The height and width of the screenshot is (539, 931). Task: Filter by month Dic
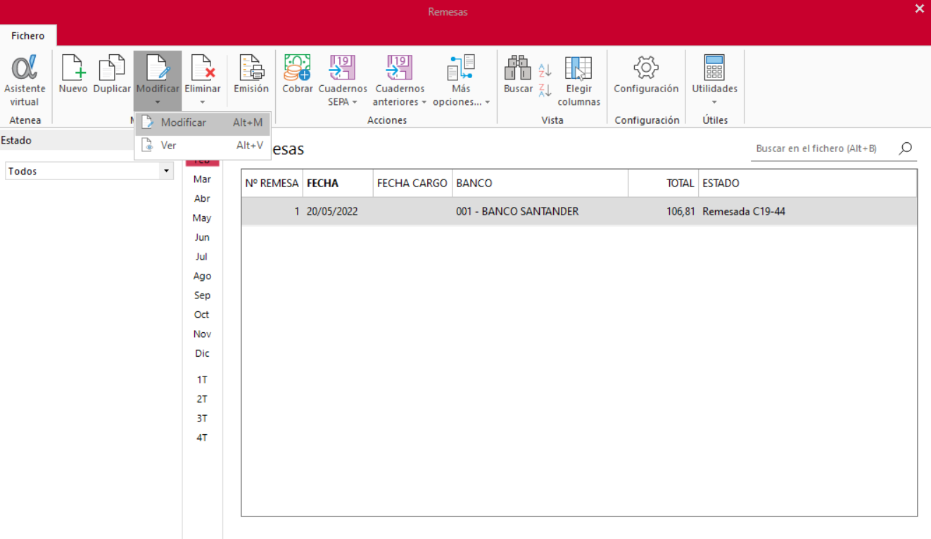click(202, 353)
